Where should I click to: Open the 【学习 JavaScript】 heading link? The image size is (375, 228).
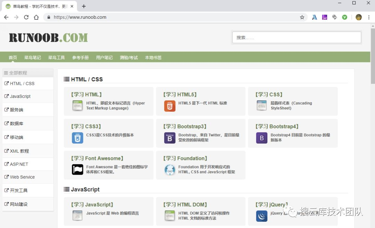tap(92, 205)
